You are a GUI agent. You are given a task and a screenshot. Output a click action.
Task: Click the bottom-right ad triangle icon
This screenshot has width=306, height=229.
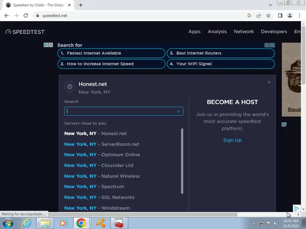(297, 208)
